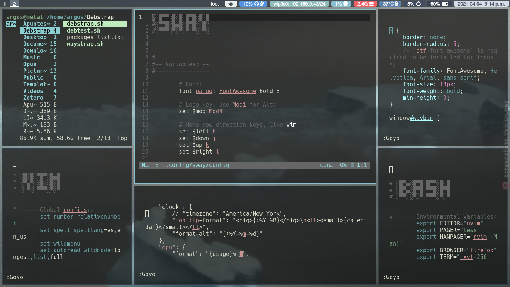The width and height of the screenshot is (510, 287).
Task: Toggle the idle inhibitor eye icon in the bar
Action: click(231, 4)
